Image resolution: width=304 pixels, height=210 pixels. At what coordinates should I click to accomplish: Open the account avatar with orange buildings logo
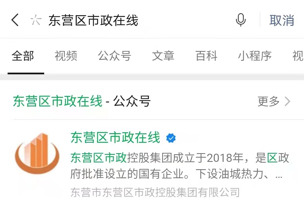(37, 153)
